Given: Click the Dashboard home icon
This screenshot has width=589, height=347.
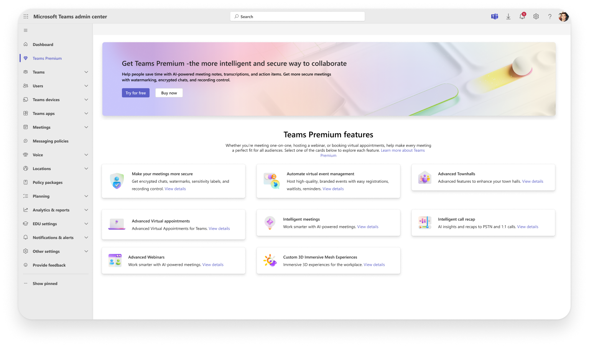Looking at the screenshot, I should tap(26, 44).
